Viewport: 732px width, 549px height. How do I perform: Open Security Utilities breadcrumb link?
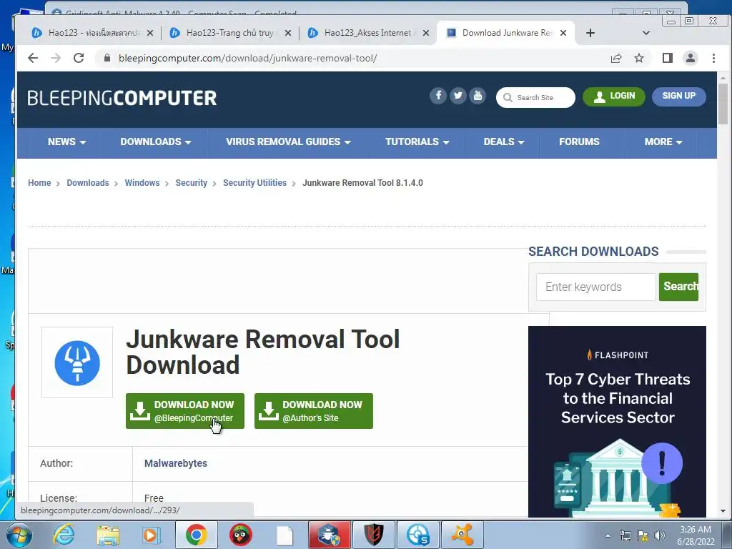pyautogui.click(x=255, y=183)
